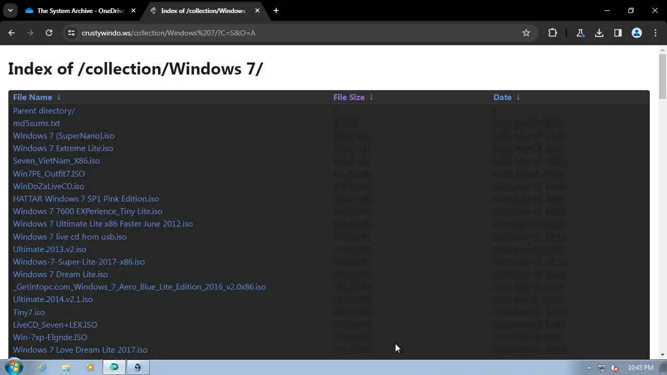Download WinDoZaLiveCD.iso
667x375 pixels.
[48, 186]
